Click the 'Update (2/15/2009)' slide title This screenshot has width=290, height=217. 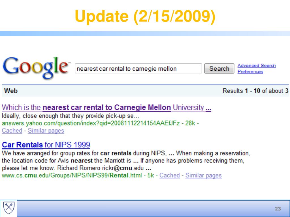145,16
